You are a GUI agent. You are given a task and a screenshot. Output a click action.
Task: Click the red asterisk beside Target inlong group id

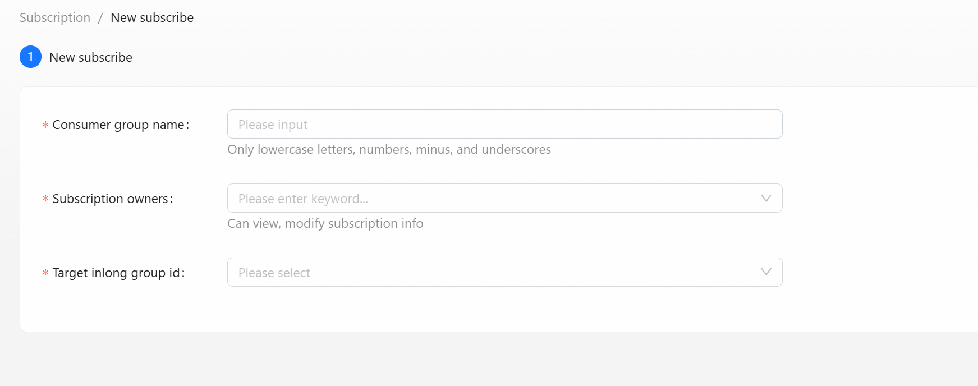45,273
